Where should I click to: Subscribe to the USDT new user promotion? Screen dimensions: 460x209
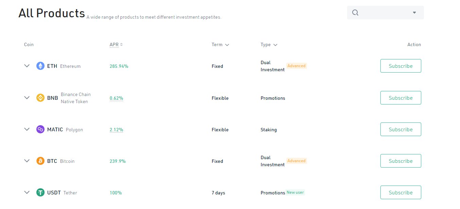401,192
